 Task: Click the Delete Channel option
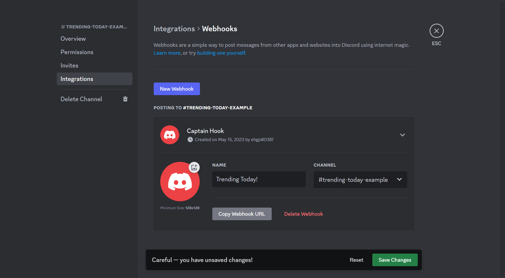point(94,99)
